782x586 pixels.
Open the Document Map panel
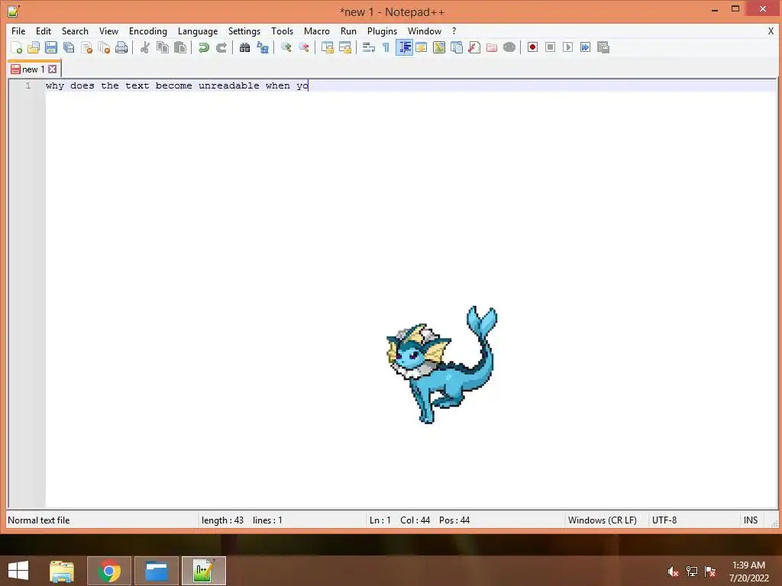[x=439, y=47]
